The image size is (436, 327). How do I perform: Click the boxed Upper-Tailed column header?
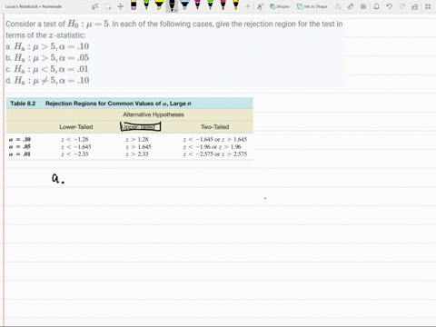141,126
